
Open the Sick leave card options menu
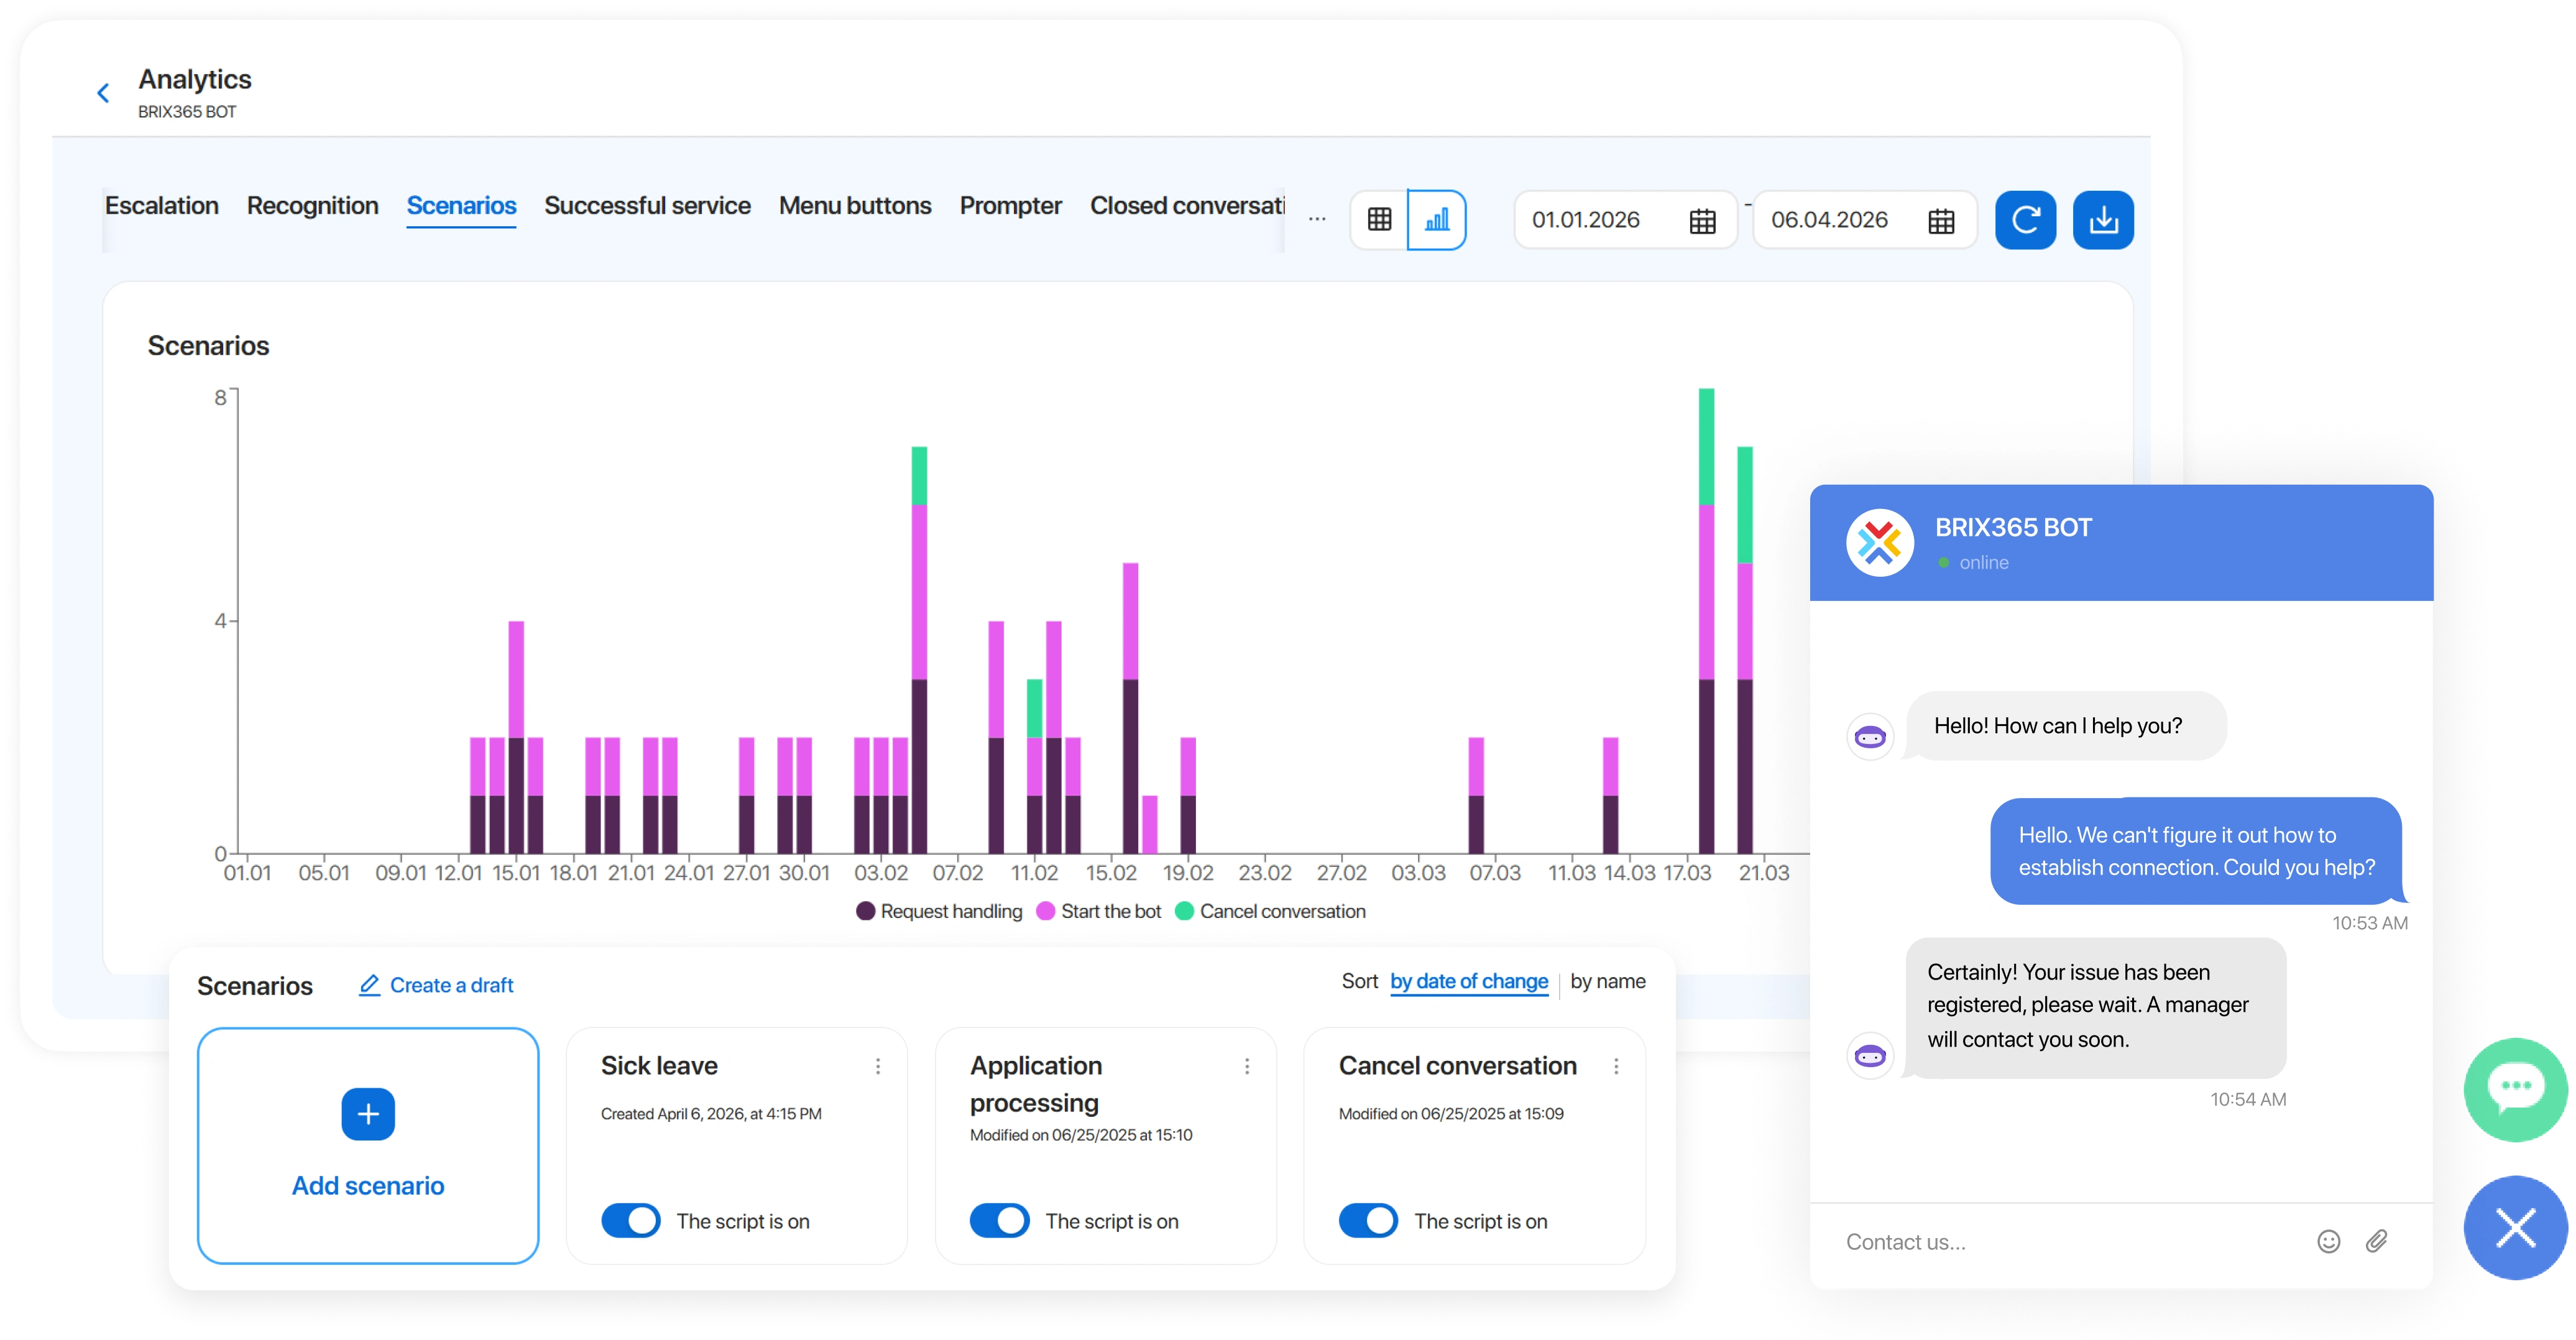[x=878, y=1066]
